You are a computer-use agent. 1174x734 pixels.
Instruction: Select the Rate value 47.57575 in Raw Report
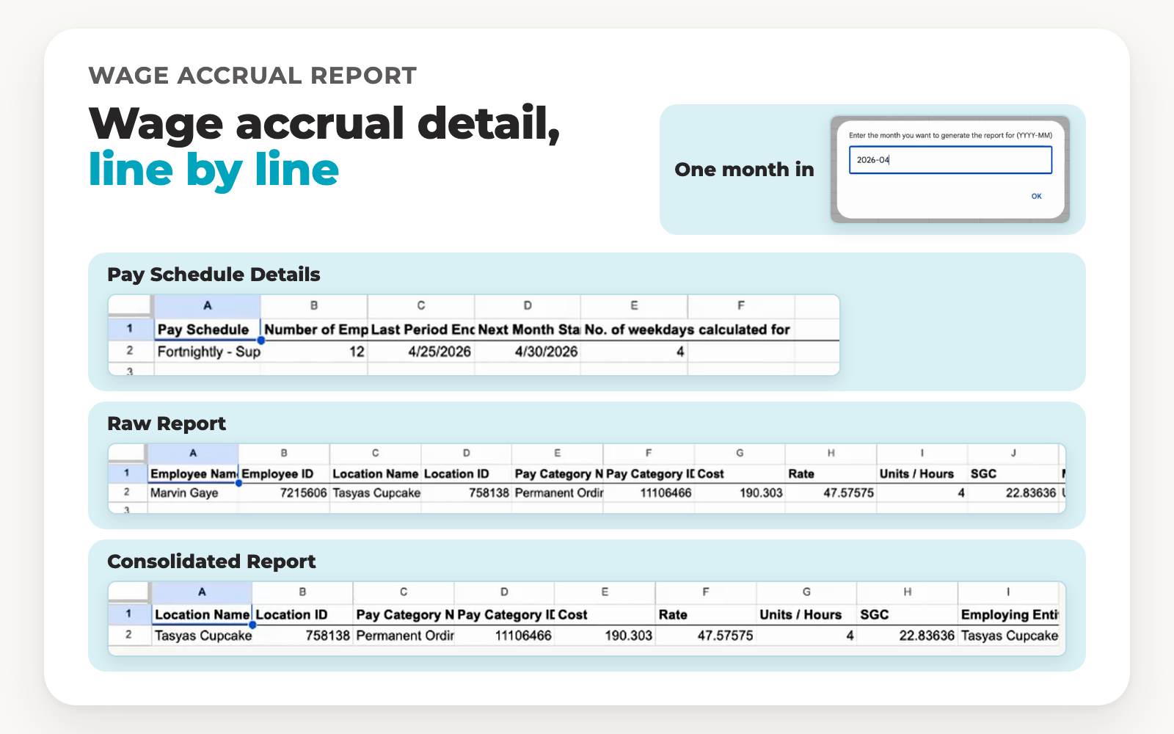pyautogui.click(x=831, y=493)
